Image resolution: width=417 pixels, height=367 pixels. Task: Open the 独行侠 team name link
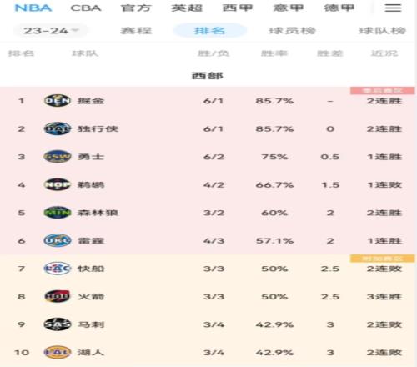pyautogui.click(x=98, y=128)
